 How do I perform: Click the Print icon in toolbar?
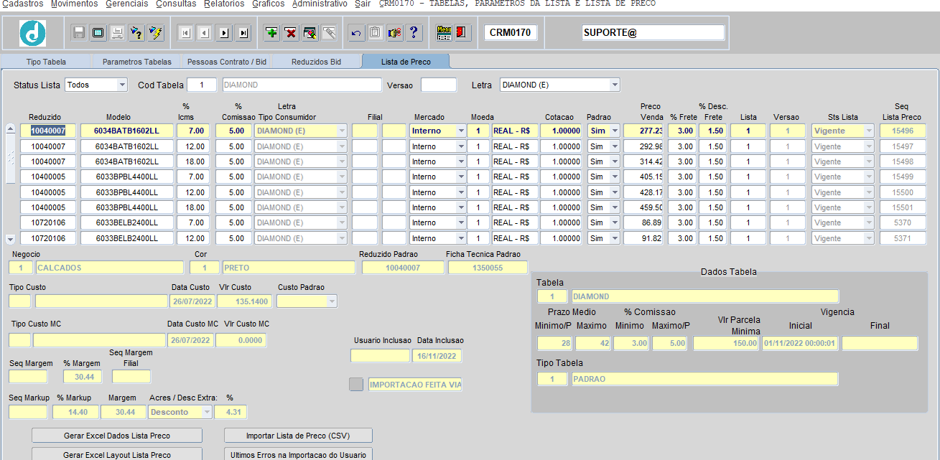[118, 32]
